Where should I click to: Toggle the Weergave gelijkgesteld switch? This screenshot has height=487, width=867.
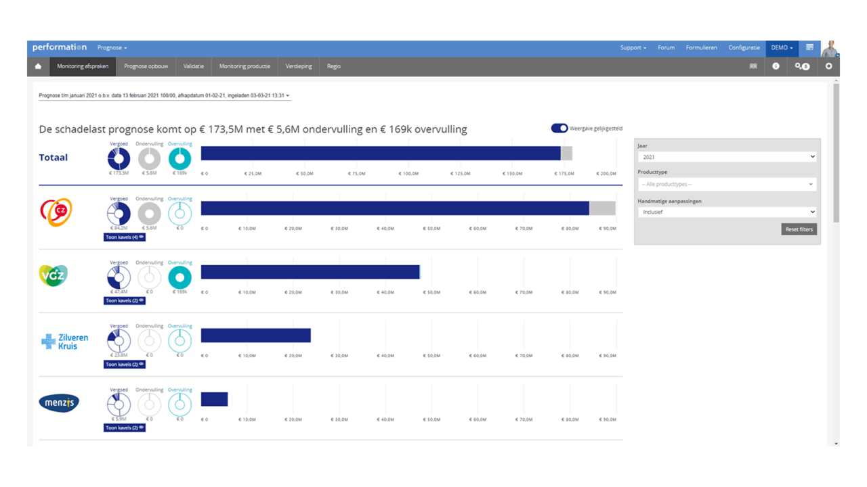coord(559,129)
